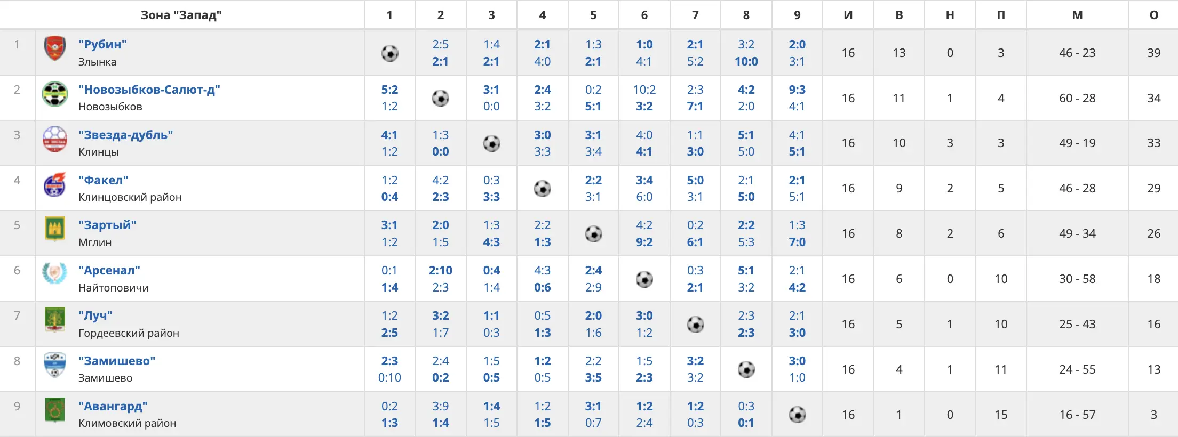This screenshot has height=437, width=1178.
Task: Click the Zamishevo club logo
Action: (x=54, y=365)
